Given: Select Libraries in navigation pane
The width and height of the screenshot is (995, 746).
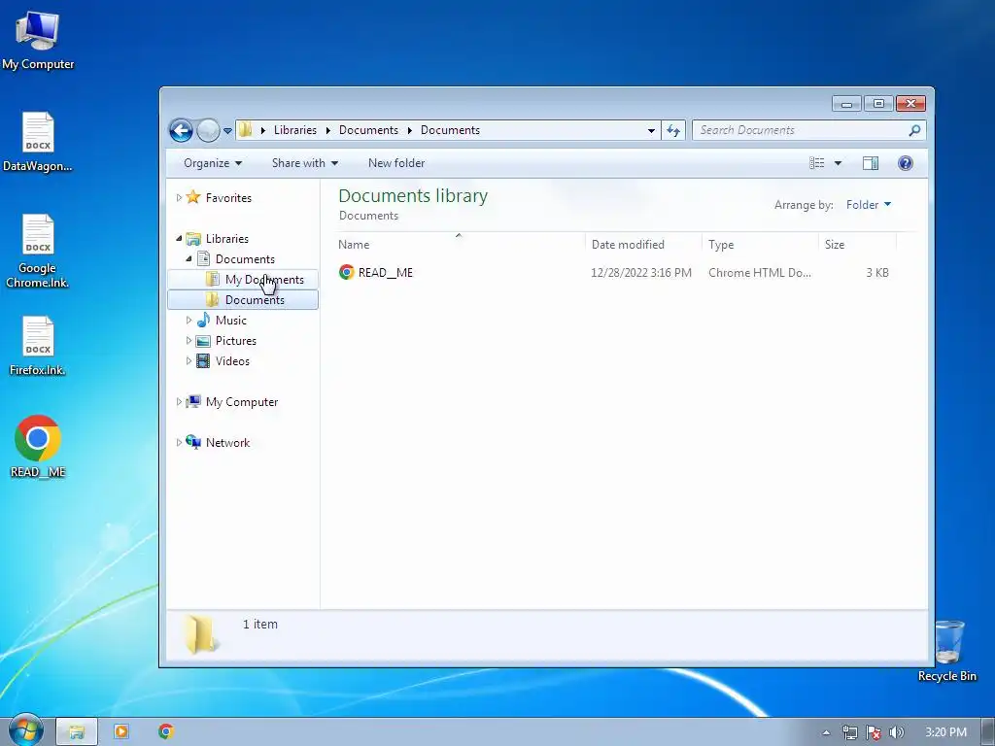Looking at the screenshot, I should tap(227, 239).
